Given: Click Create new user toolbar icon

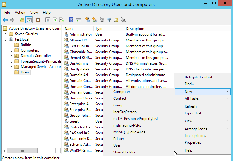Looking at the screenshot, I should point(88,20).
